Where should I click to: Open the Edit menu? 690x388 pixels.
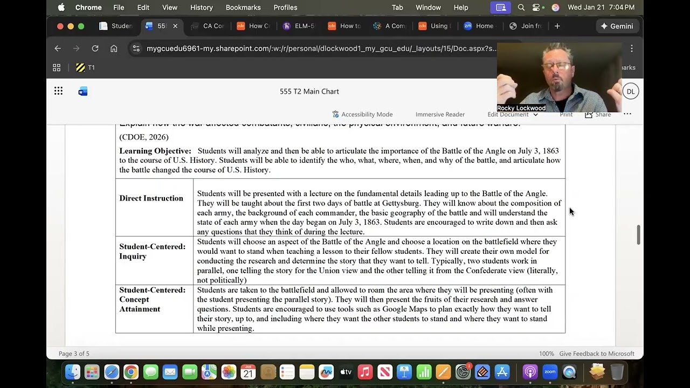(143, 8)
